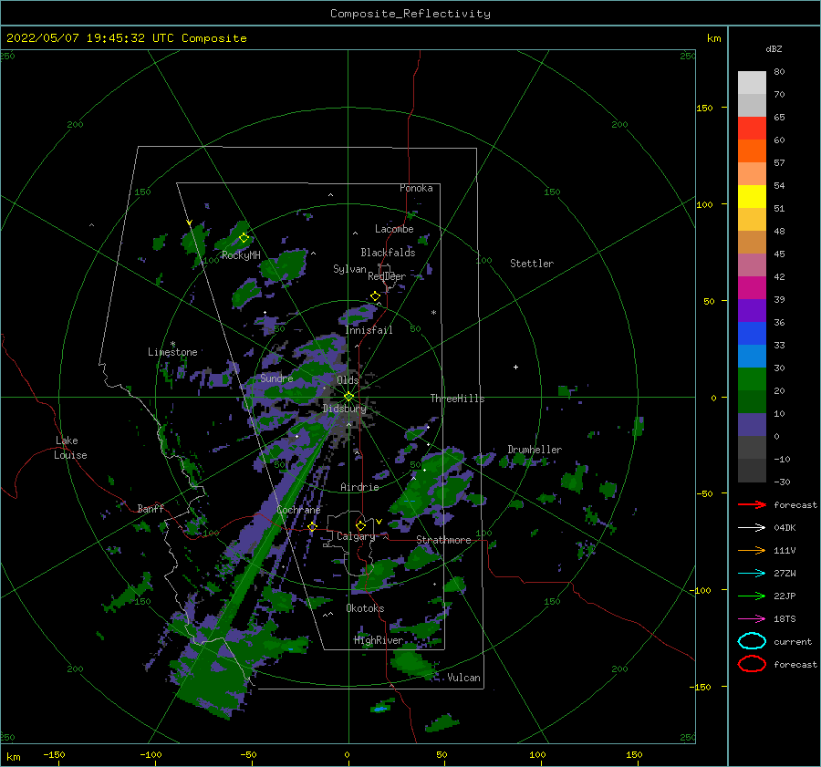The height and width of the screenshot is (767, 821).
Task: Click the Calgary city label
Action: 356,536
